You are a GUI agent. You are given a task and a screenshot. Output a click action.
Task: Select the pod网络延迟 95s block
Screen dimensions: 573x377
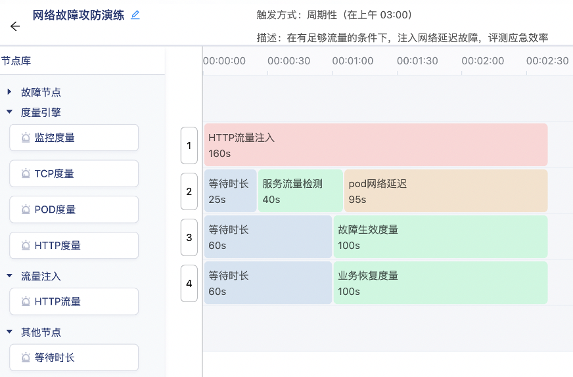point(446,191)
